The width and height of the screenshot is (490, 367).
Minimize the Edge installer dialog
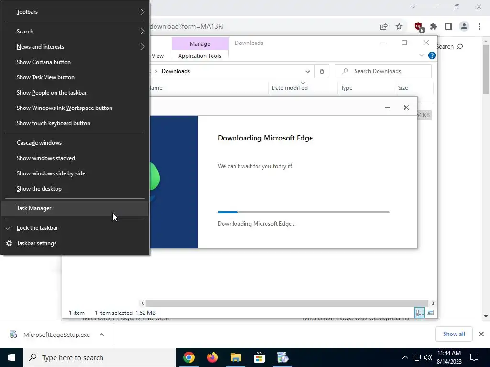[x=387, y=108]
